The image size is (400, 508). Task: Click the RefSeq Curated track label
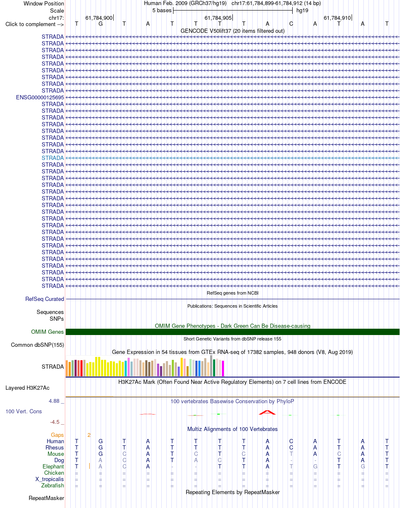tap(45, 299)
